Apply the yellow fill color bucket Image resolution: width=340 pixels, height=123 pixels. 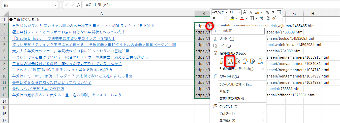click(x=232, y=18)
